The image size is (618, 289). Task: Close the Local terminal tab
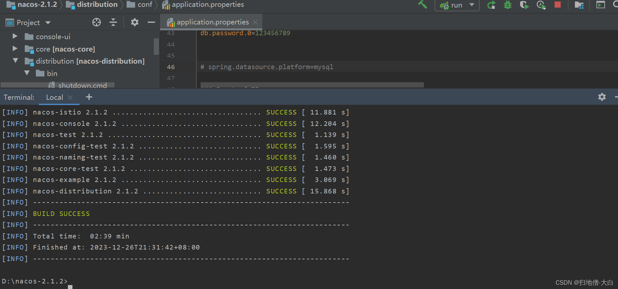(70, 98)
